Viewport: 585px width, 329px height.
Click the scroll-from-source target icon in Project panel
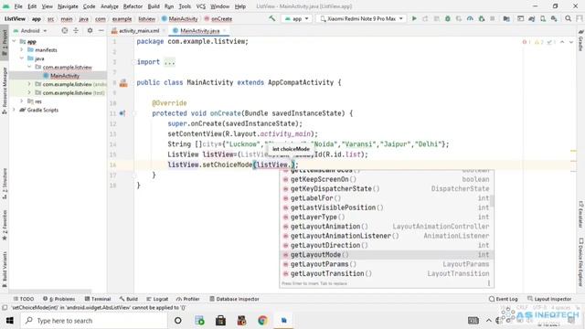coord(65,30)
